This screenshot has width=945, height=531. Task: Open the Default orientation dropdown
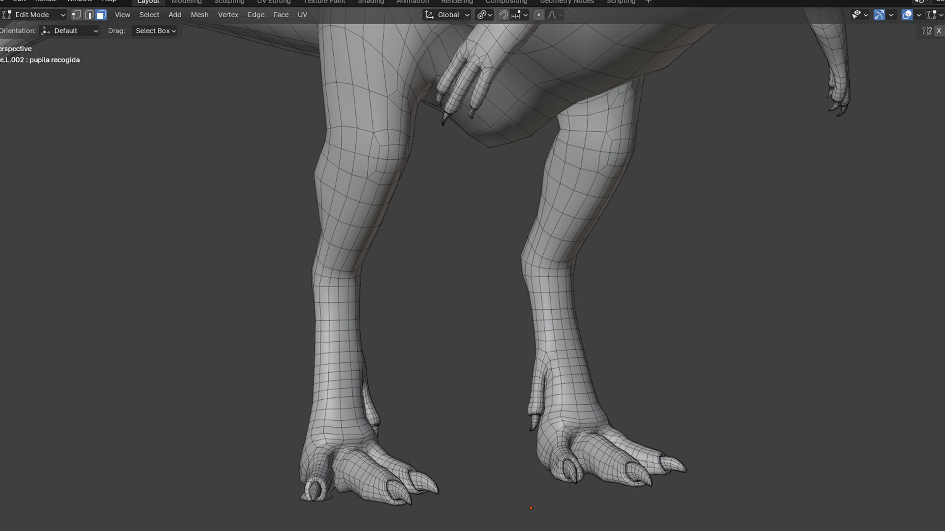click(69, 31)
